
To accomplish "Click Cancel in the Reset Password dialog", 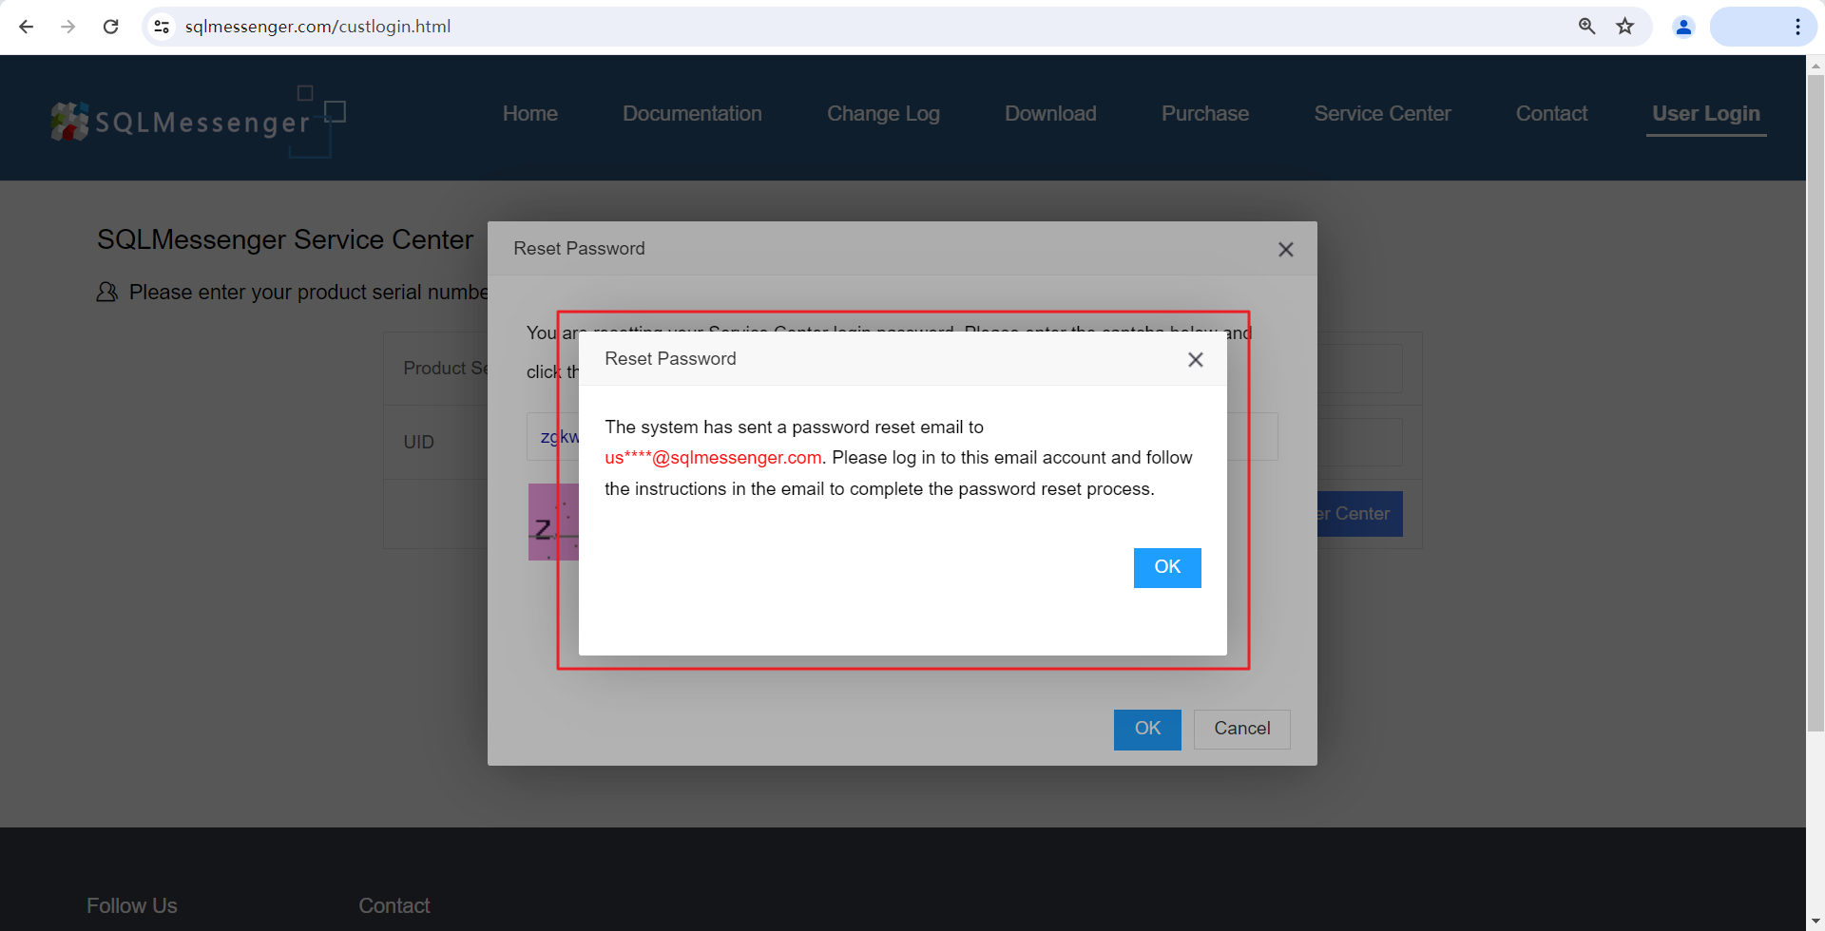I will (1242, 729).
